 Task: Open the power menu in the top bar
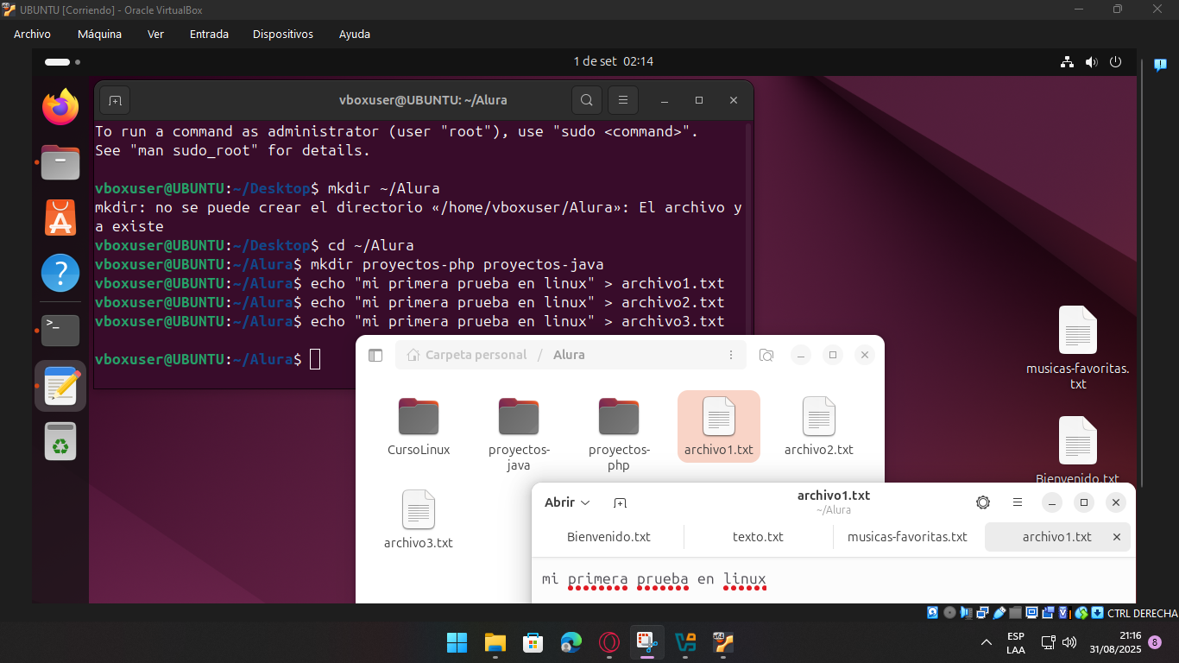(1116, 62)
